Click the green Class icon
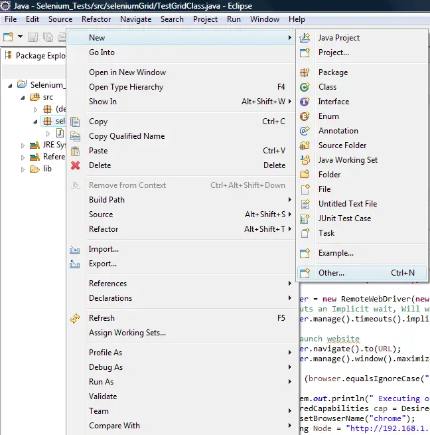Image resolution: width=430 pixels, height=435 pixels. (x=305, y=87)
